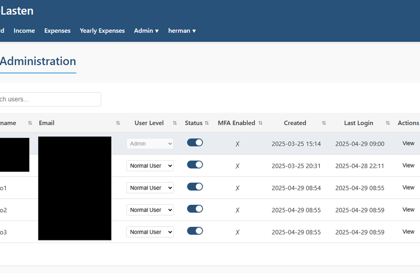Go to the Income page

pyautogui.click(x=24, y=31)
